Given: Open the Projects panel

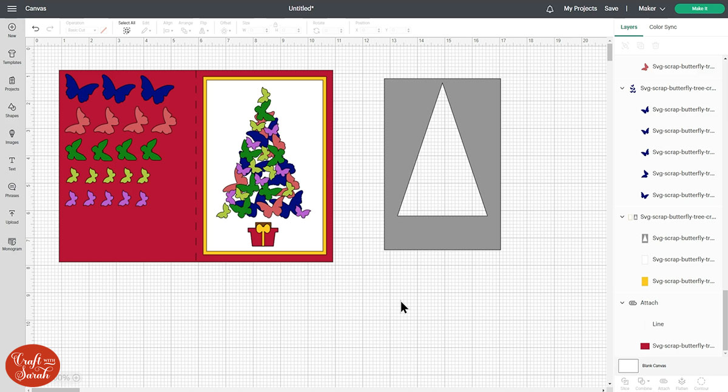Looking at the screenshot, I should pos(12,84).
